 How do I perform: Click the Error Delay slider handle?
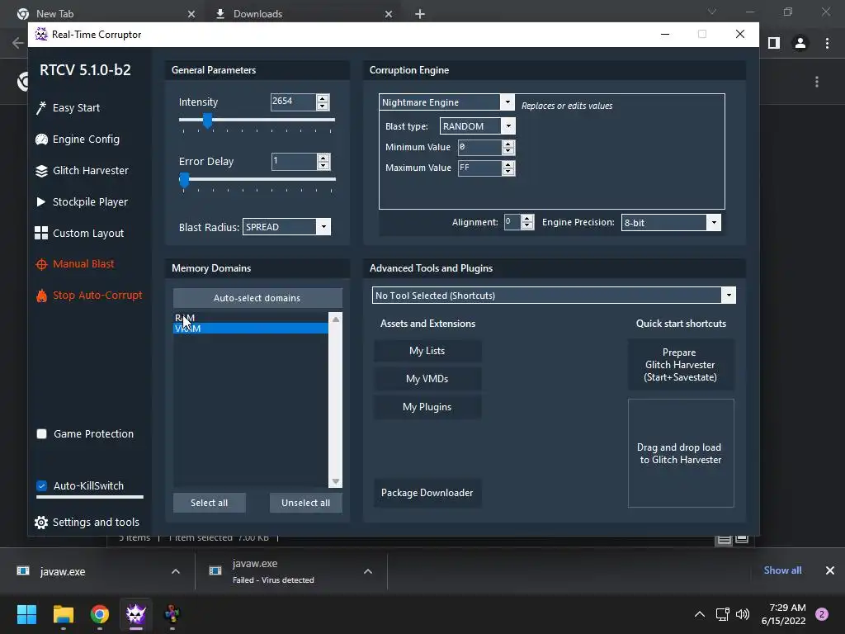coord(184,179)
